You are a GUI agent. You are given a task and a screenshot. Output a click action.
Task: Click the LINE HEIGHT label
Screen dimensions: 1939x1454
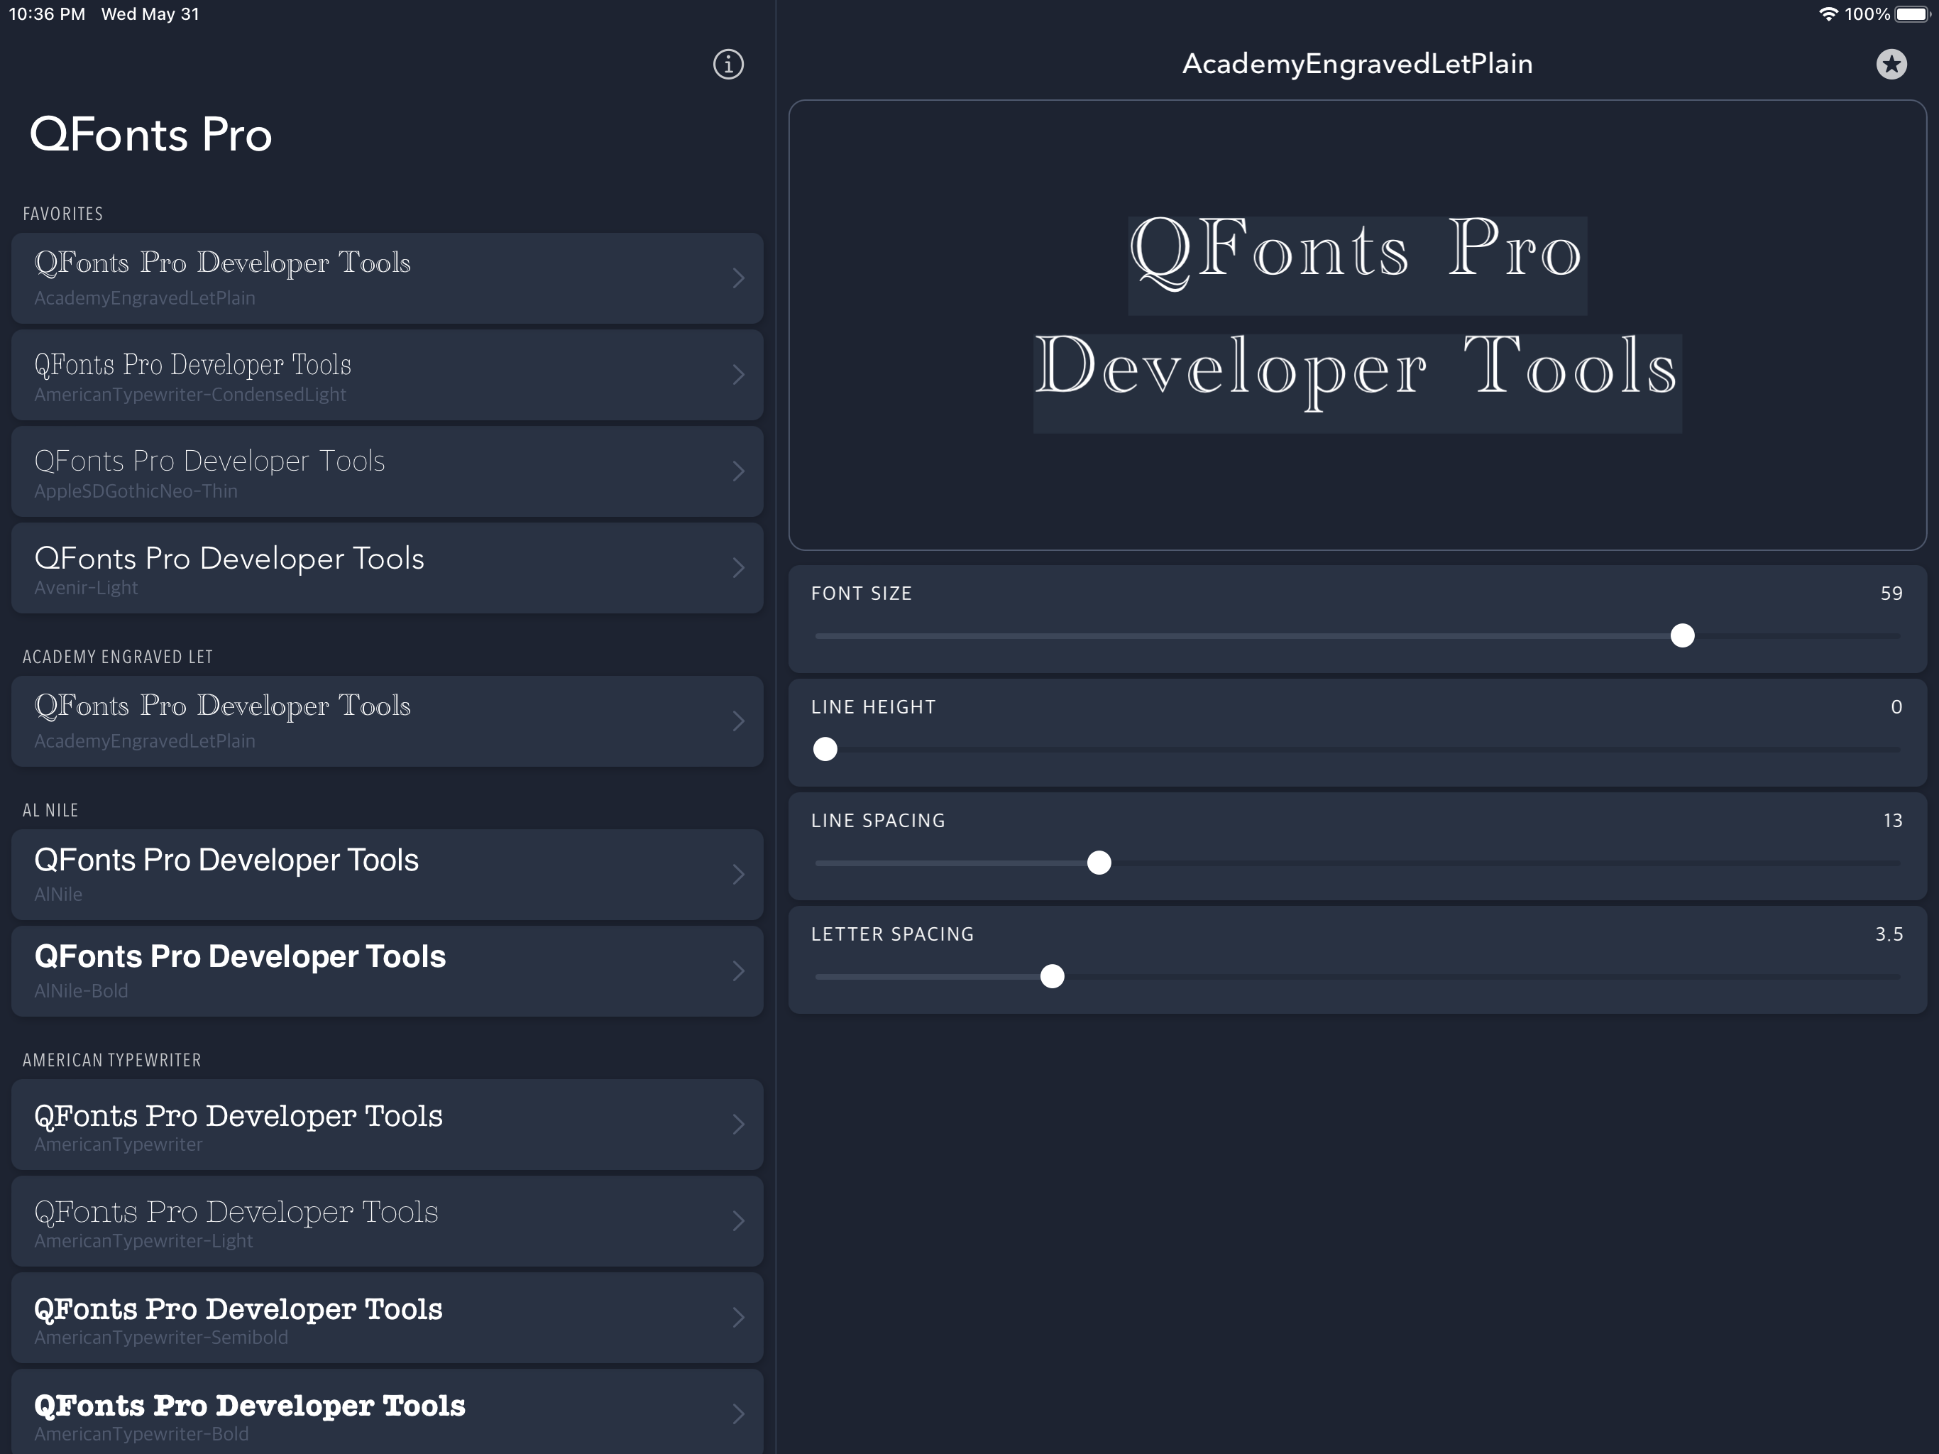[873, 708]
